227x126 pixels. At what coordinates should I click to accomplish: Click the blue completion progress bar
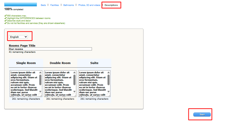[21, 4]
